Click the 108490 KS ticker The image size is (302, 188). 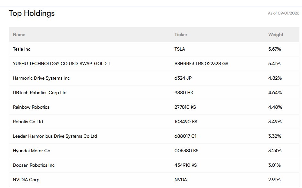pos(186,122)
